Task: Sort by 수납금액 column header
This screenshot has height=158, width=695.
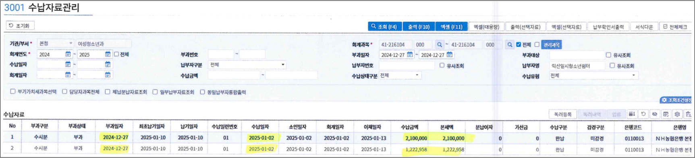Action: tap(409, 127)
